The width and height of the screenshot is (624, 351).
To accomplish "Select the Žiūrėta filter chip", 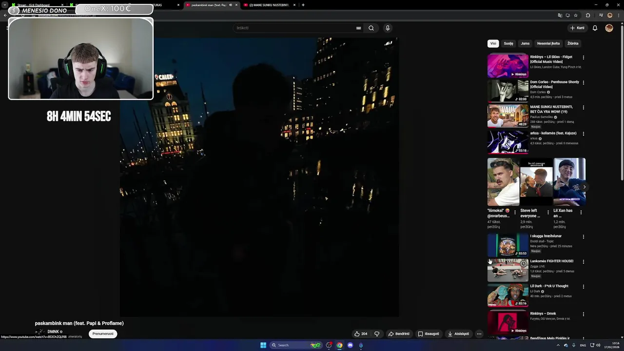I will [x=573, y=43].
